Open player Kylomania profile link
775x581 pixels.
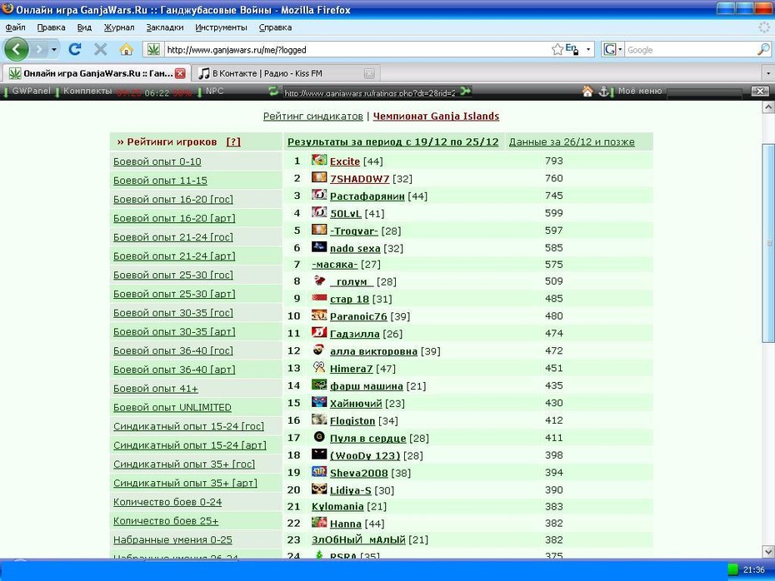(x=337, y=506)
